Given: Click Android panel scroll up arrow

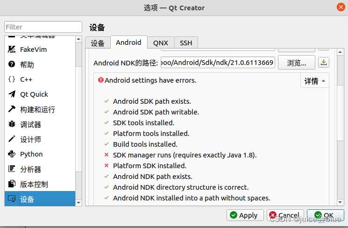Looking at the screenshot, I should [340, 52].
